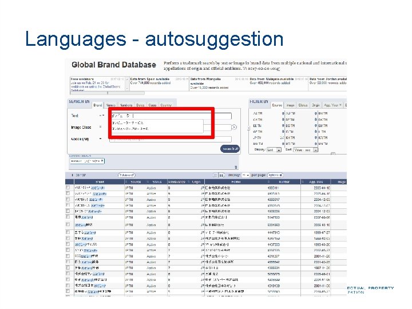The image size is (412, 309).
Task: Open the per page count dropdown
Action: click(245, 175)
